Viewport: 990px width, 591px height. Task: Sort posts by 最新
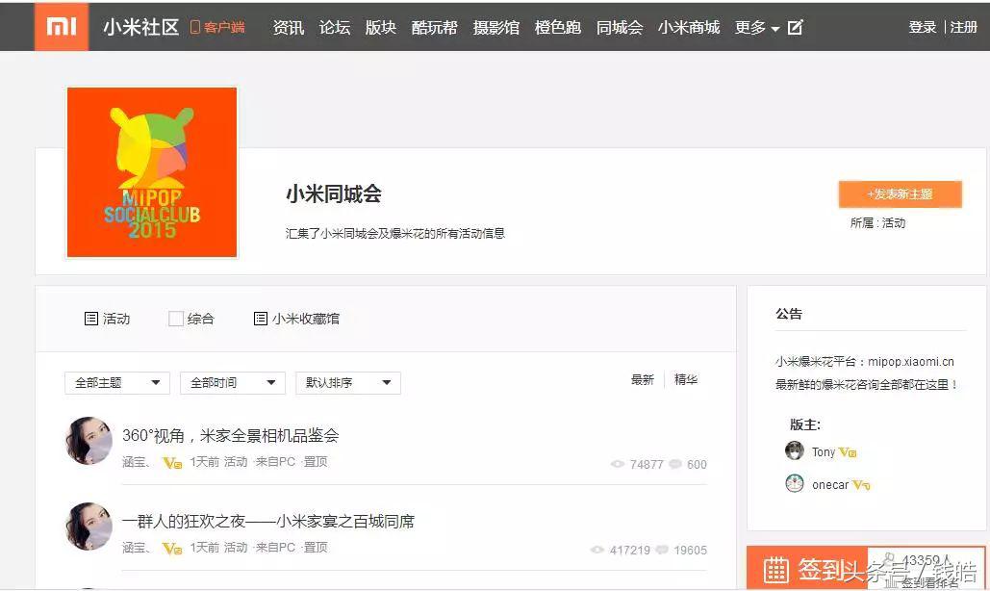pyautogui.click(x=643, y=379)
